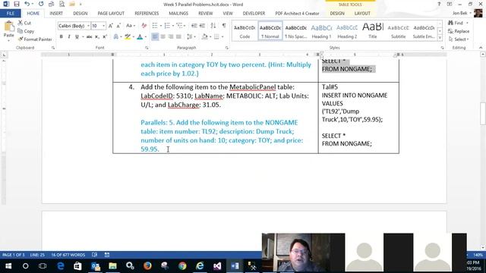The image size is (486, 273).
Task: Expand the Styles gallery more arrow
Action: [440, 38]
